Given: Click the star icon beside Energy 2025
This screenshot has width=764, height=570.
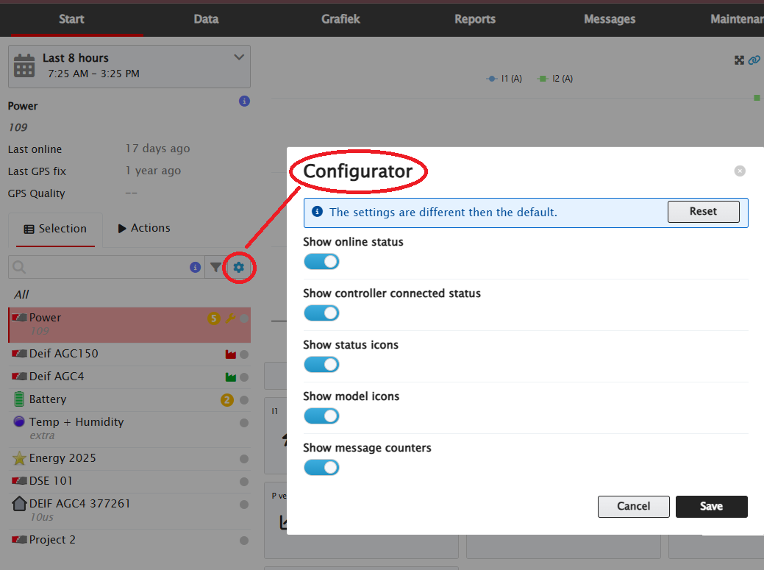Looking at the screenshot, I should coord(19,458).
